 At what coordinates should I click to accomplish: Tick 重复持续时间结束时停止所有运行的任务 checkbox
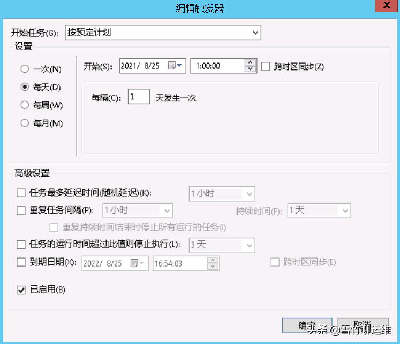click(54, 227)
